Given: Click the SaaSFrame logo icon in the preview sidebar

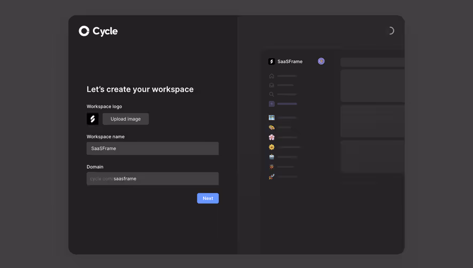Looking at the screenshot, I should click(x=272, y=61).
